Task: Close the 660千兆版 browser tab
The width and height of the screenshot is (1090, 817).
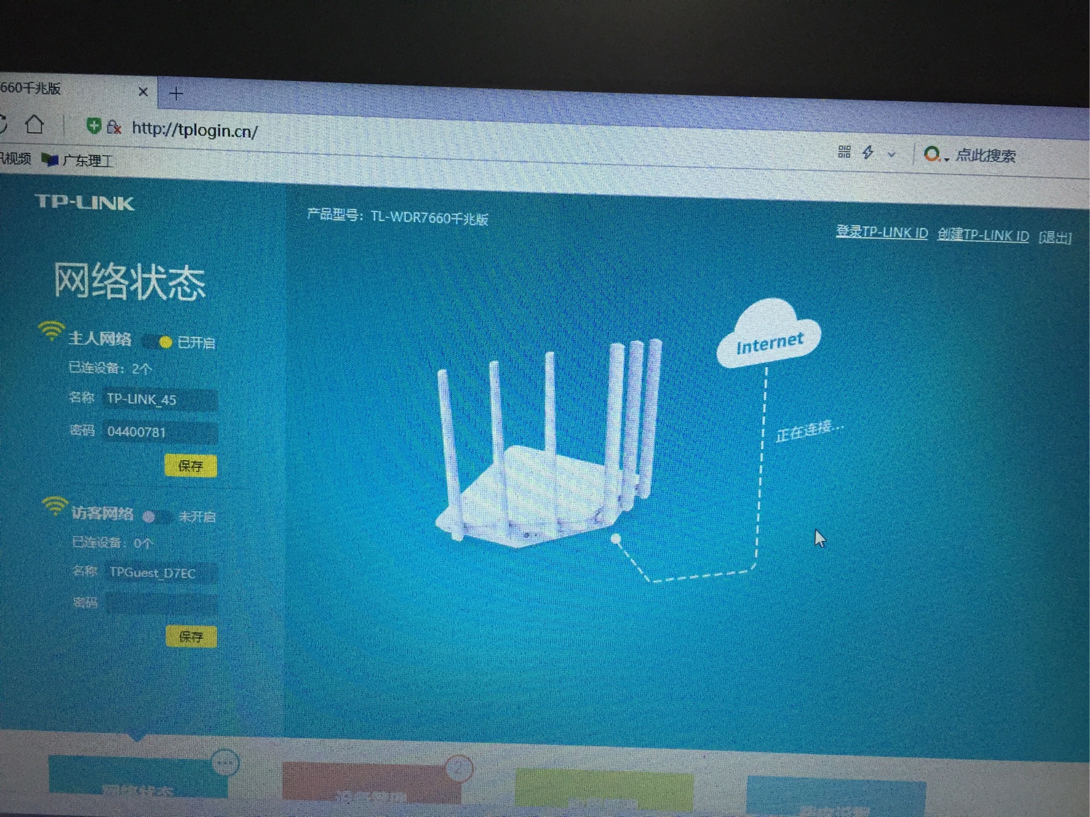Action: pyautogui.click(x=143, y=92)
